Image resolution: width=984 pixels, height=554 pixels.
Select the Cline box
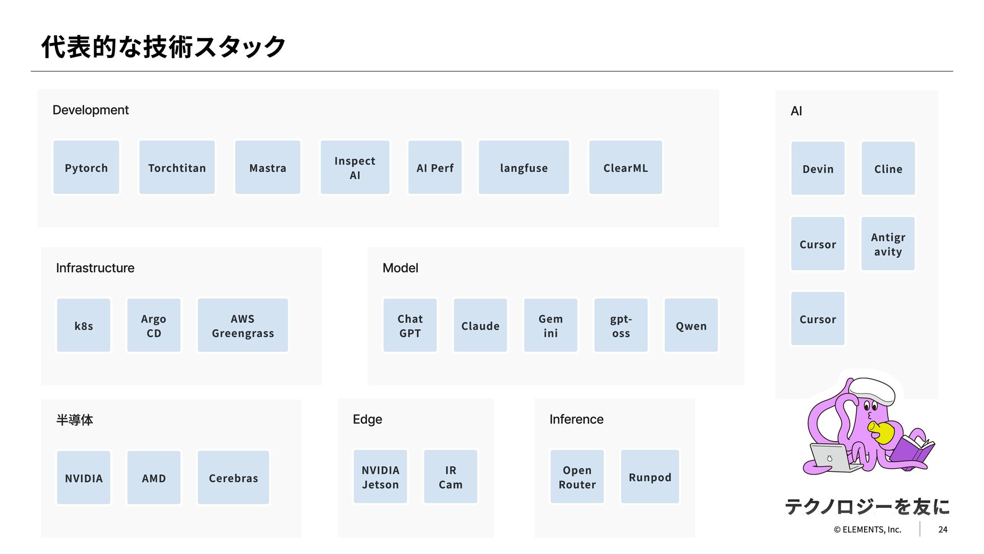888,169
